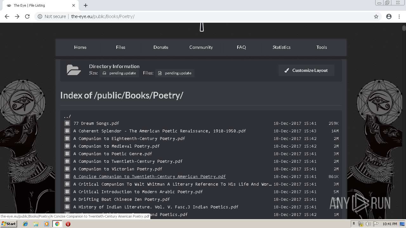Open A Critical Introduction to Modern Arabic Poetry.pdf
Screen dimensions: 406x228
[x=138, y=192]
